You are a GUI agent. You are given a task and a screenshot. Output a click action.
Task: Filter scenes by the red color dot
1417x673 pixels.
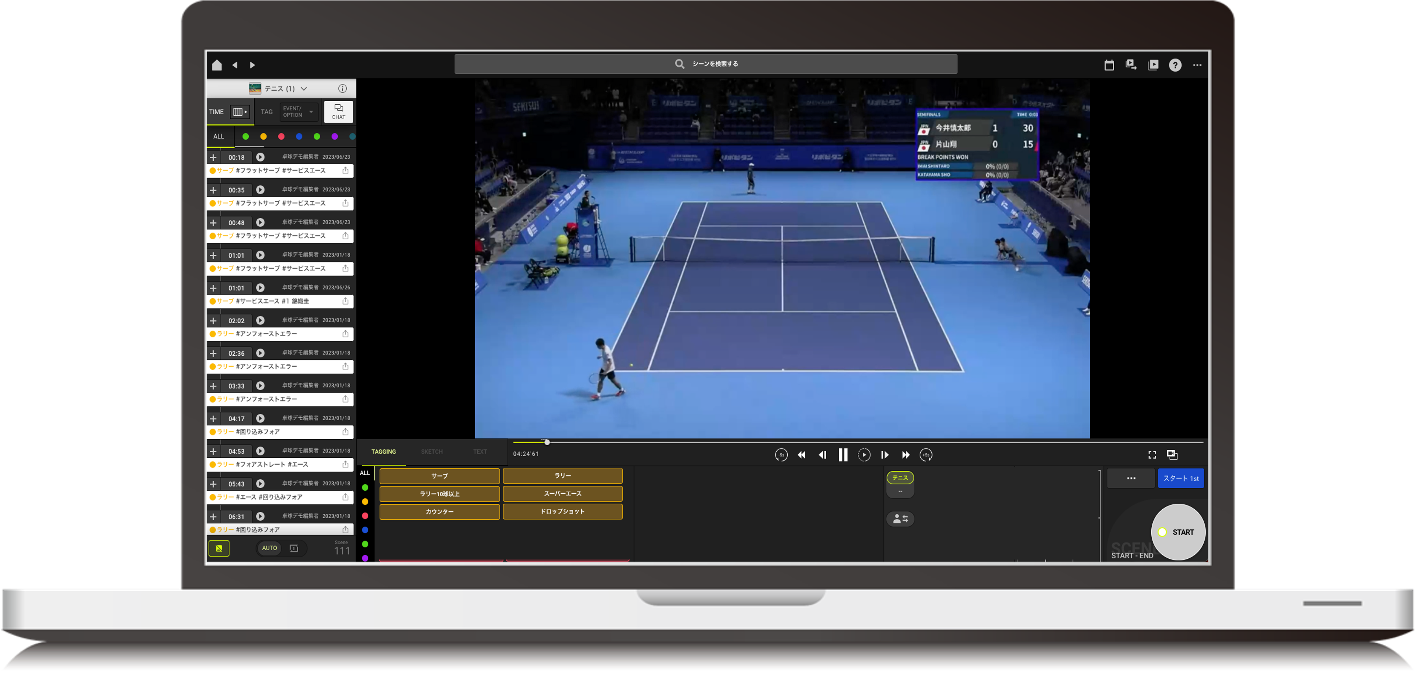pyautogui.click(x=281, y=137)
